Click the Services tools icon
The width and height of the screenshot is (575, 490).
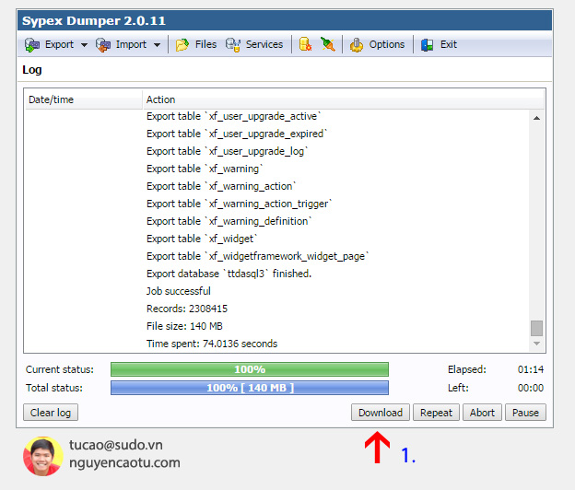pos(233,45)
